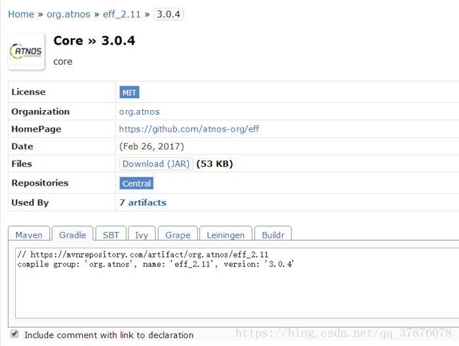Open org.atnos organization link
Image resolution: width=459 pixels, height=346 pixels.
point(139,111)
